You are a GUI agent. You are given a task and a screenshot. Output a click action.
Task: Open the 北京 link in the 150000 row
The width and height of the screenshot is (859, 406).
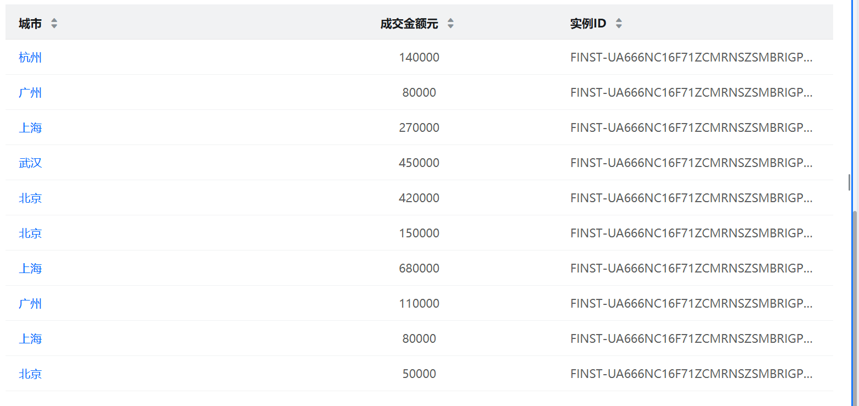pyautogui.click(x=30, y=233)
